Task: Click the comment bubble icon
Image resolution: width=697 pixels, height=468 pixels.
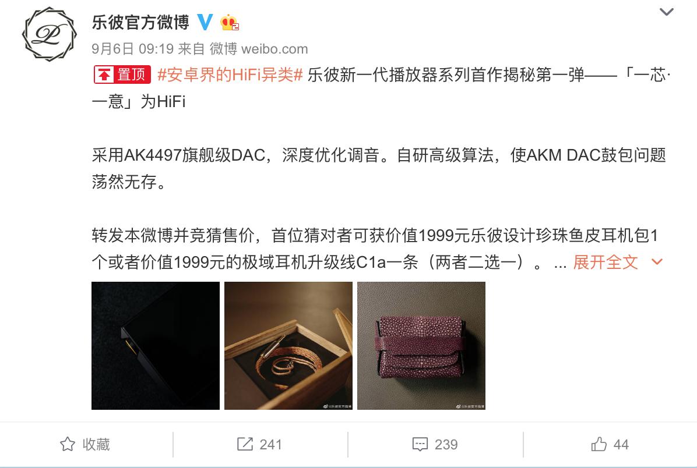Action: [420, 444]
